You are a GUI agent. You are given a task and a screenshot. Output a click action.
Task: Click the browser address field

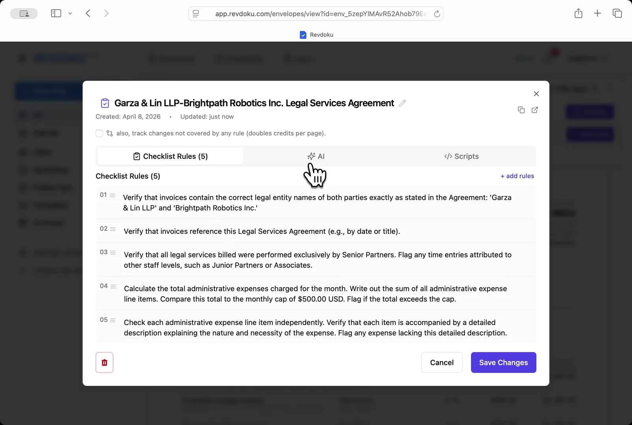click(x=316, y=13)
